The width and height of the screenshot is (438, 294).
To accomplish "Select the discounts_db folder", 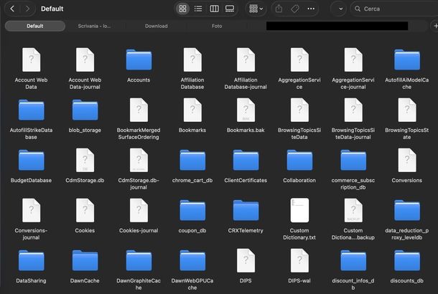I will 407,266.
